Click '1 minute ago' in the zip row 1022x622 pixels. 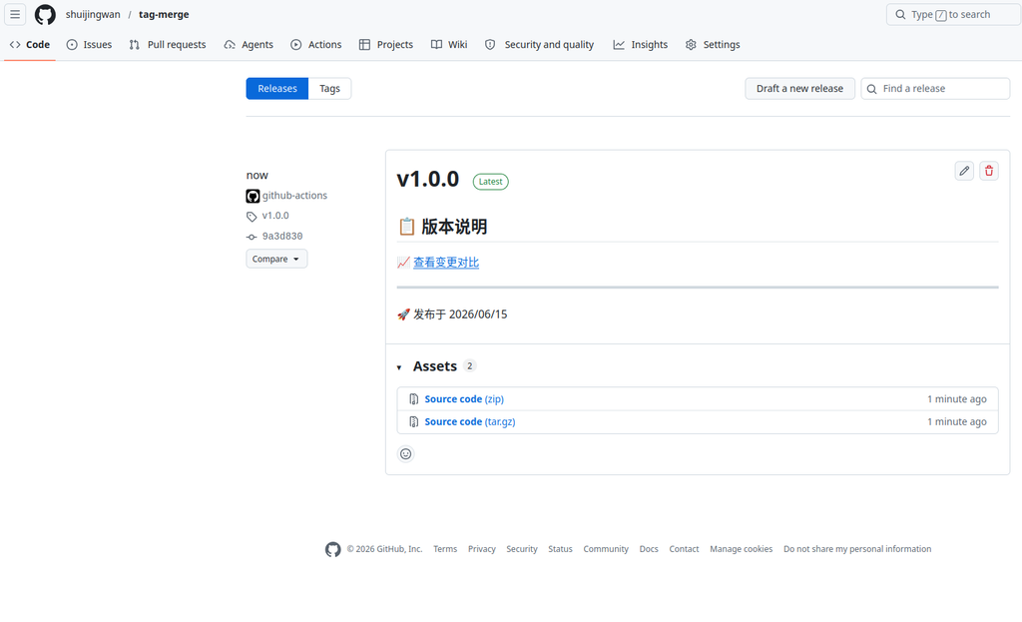[x=957, y=399]
